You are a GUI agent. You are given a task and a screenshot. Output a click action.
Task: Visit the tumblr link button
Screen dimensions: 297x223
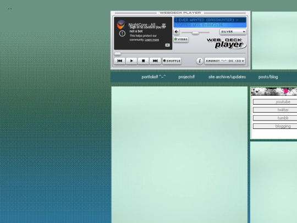[275, 118]
